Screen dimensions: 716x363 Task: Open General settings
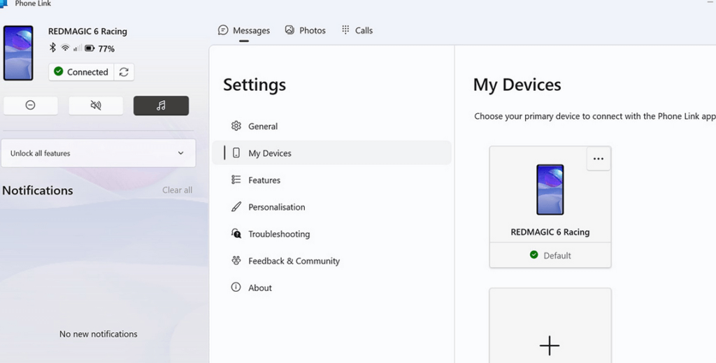pos(263,127)
